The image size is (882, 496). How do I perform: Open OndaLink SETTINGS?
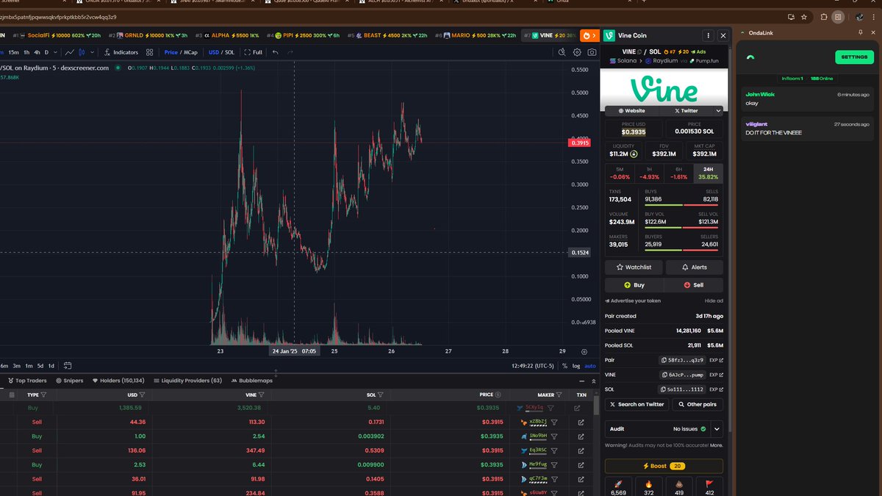click(854, 57)
